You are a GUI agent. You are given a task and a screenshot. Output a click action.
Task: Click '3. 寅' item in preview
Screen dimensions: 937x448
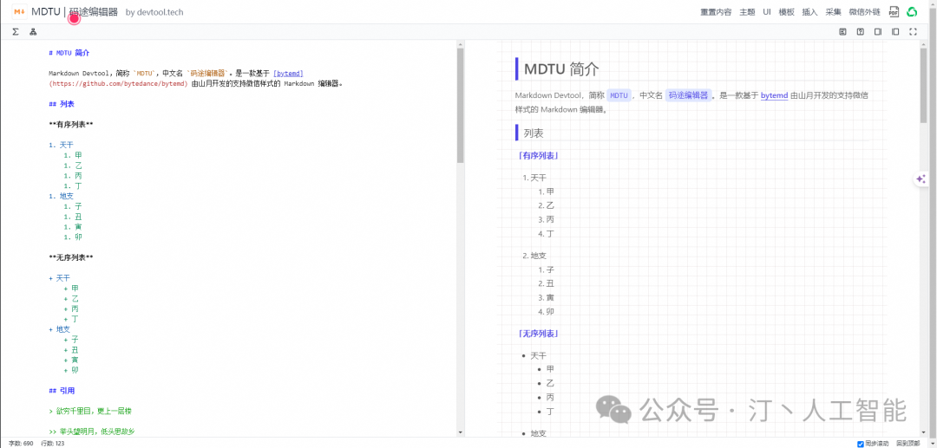(x=547, y=298)
